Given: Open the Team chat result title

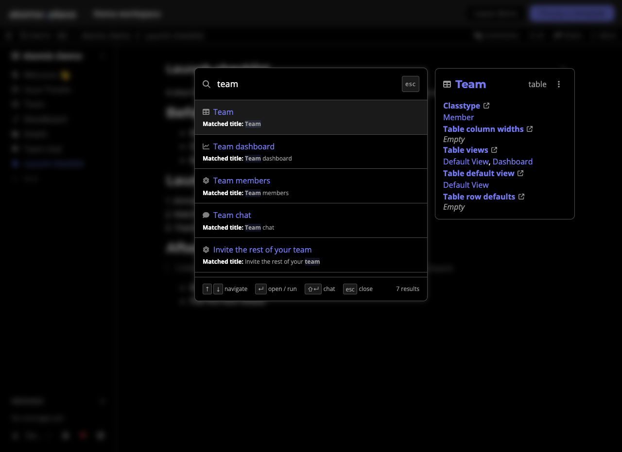Looking at the screenshot, I should pos(232,215).
